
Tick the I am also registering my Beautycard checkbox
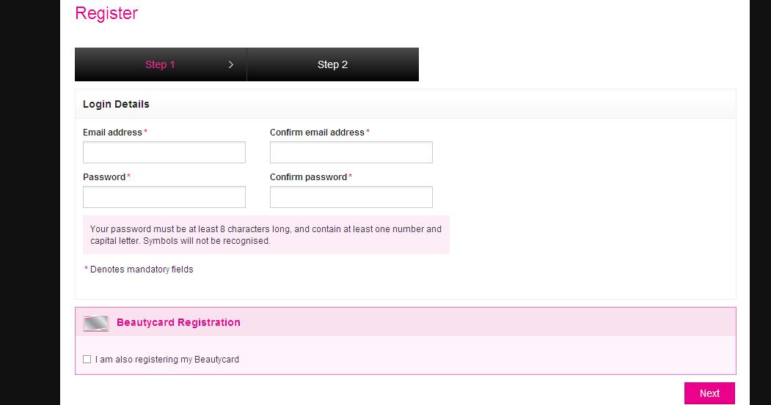tap(87, 360)
